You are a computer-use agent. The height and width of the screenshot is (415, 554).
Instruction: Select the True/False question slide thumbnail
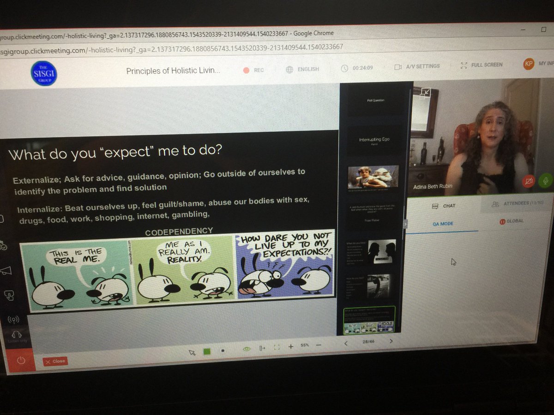372,216
